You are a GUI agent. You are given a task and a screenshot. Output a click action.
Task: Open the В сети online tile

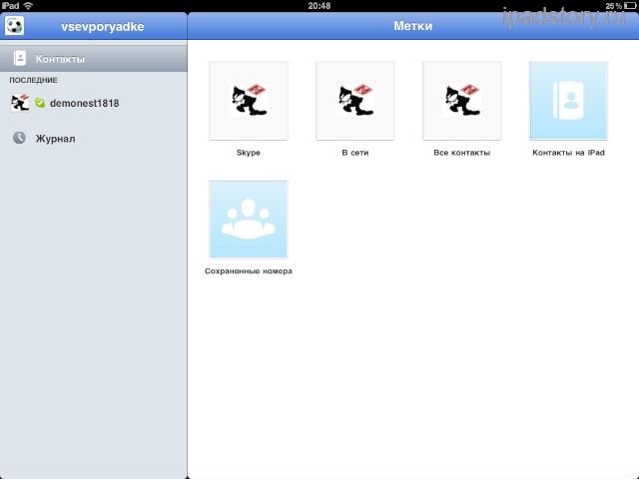coord(355,101)
